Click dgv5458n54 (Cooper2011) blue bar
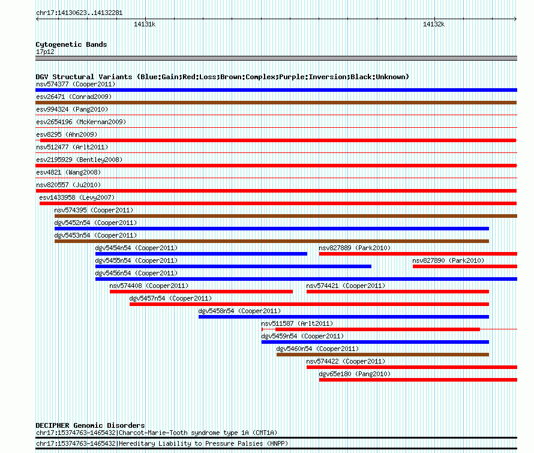 [344, 317]
